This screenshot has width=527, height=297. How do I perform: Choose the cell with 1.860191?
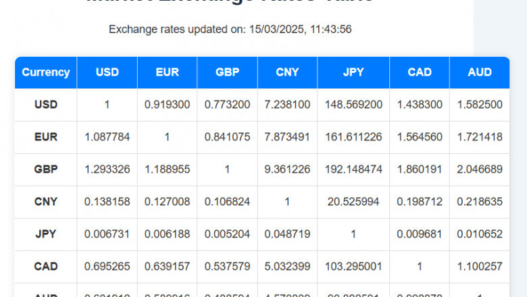click(420, 169)
